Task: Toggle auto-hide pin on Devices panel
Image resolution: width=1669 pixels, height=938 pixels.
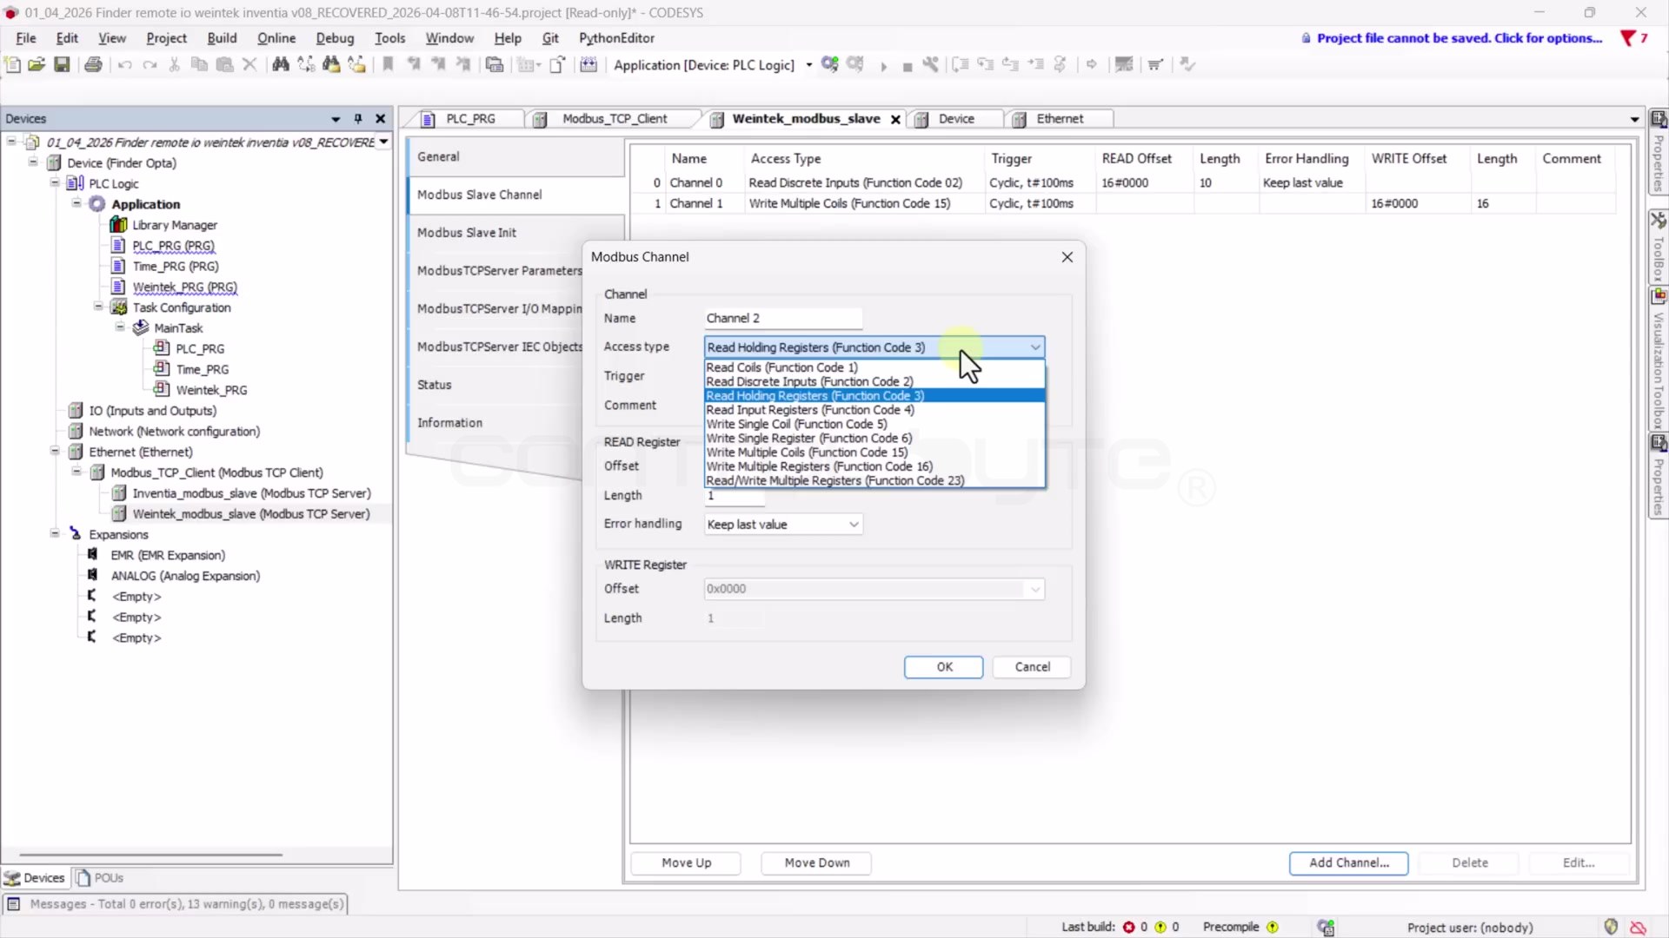Action: point(358,118)
